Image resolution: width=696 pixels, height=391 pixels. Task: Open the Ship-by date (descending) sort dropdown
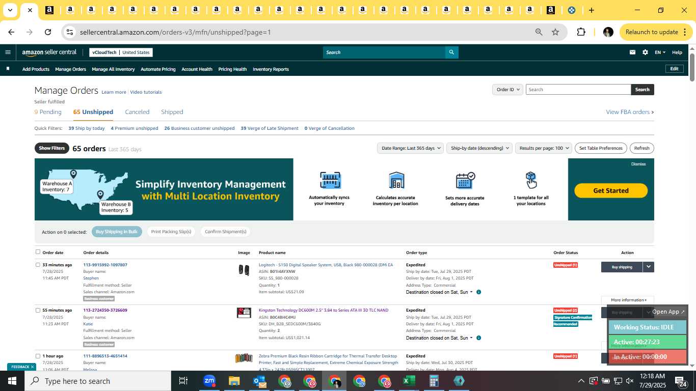click(479, 148)
